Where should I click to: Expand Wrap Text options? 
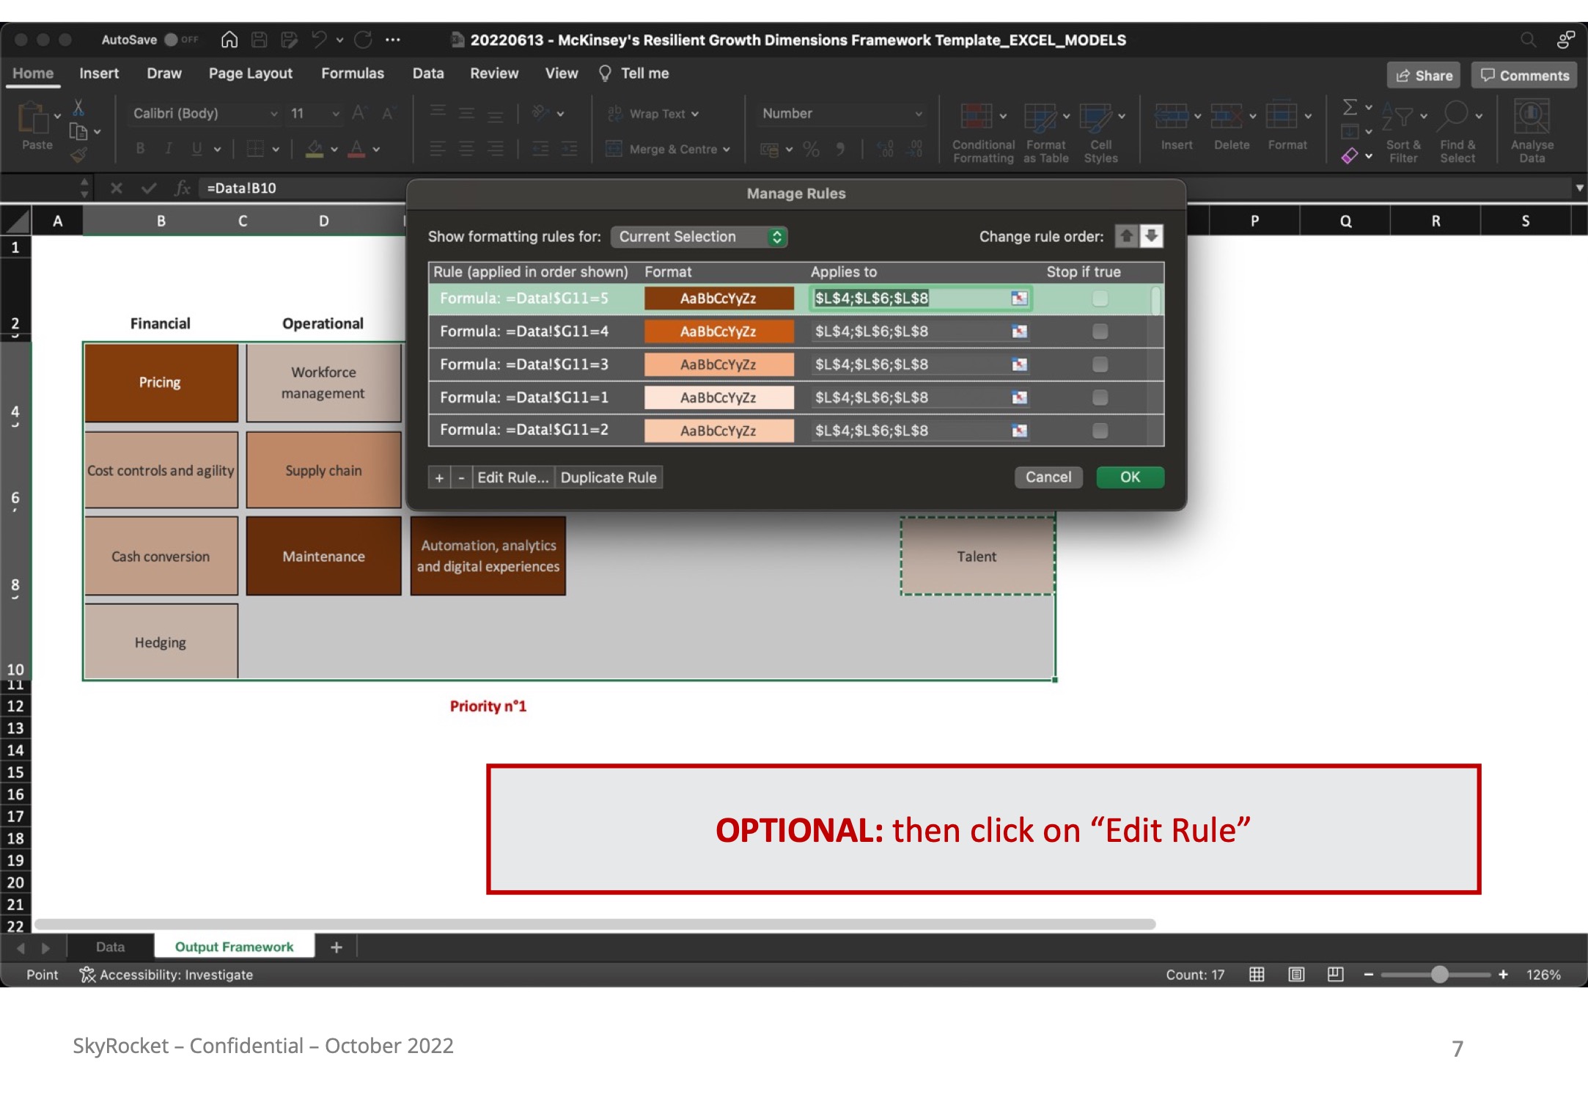pos(695,114)
